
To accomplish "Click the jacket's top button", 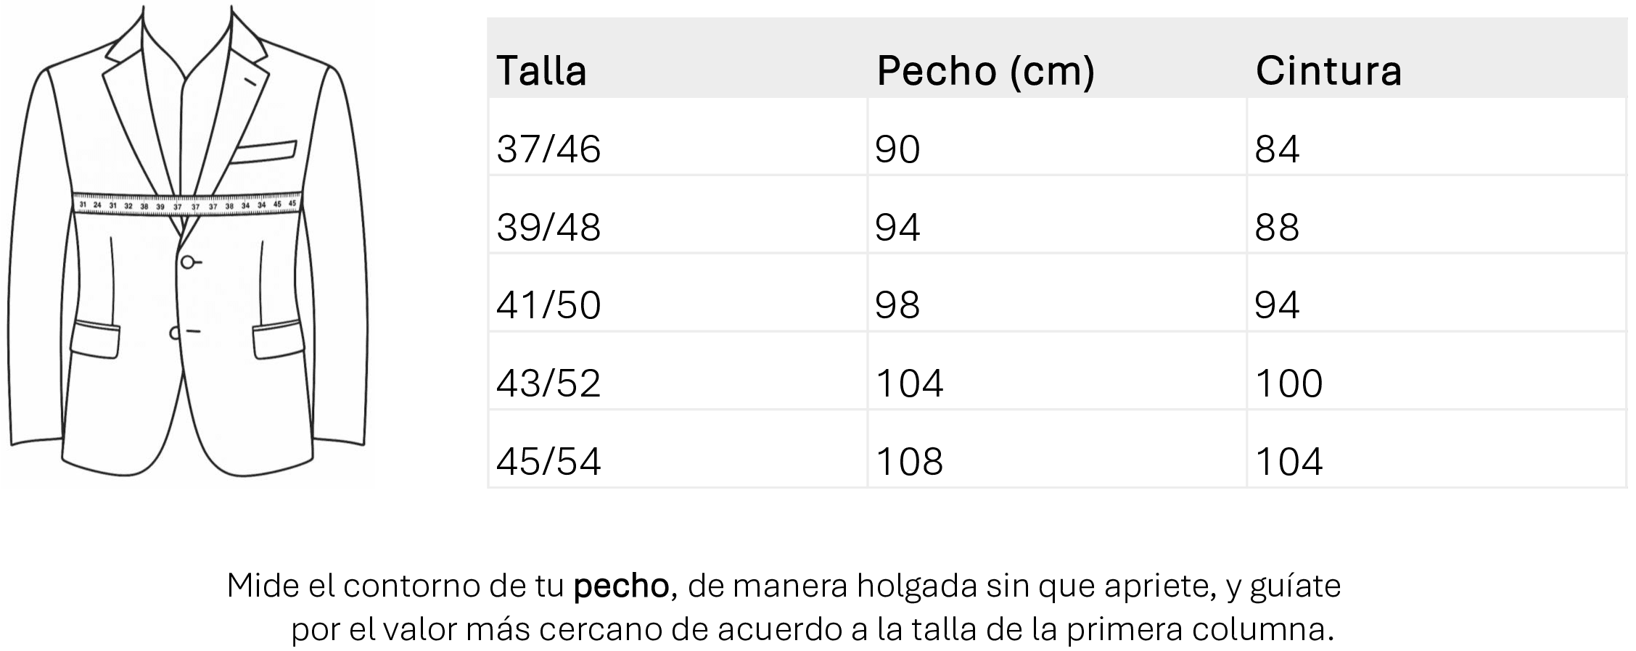I will tap(189, 262).
